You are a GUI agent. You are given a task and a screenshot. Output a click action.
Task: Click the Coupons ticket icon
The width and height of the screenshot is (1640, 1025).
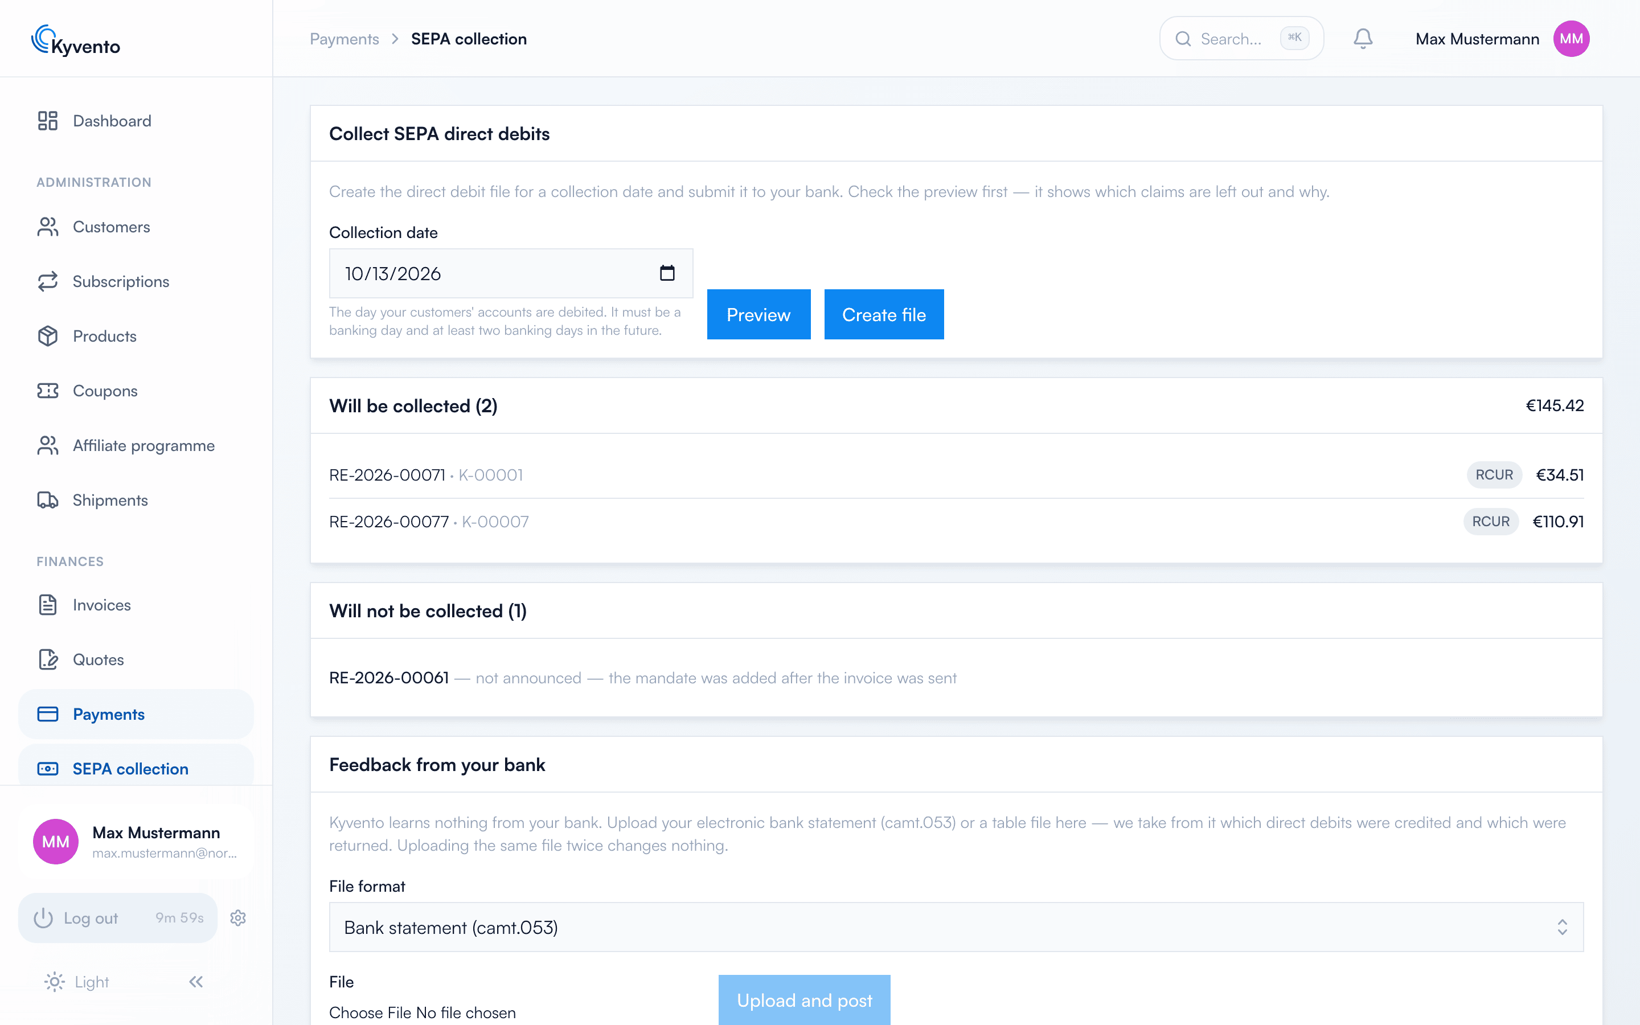(x=47, y=391)
